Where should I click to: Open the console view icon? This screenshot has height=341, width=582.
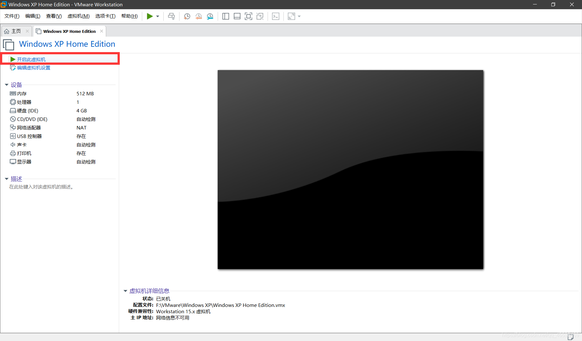(x=276, y=16)
